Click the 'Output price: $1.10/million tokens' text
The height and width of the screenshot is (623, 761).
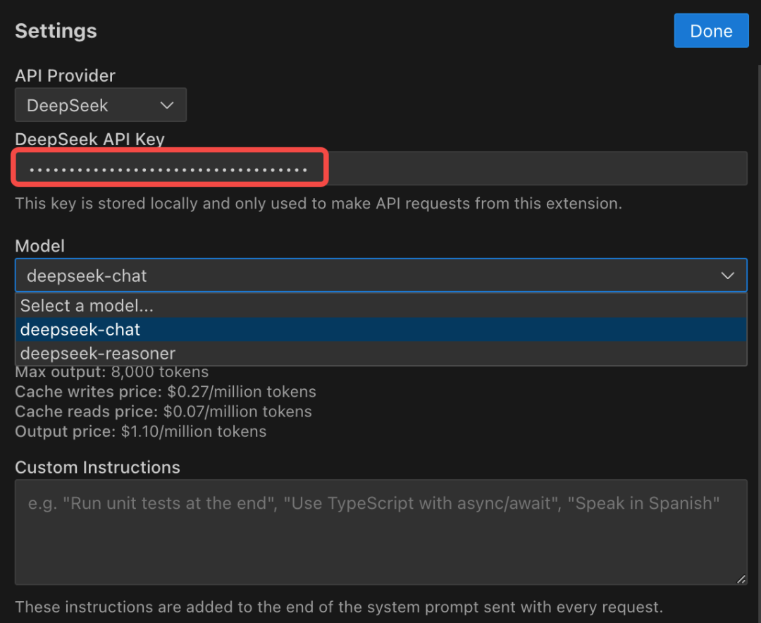tap(141, 431)
